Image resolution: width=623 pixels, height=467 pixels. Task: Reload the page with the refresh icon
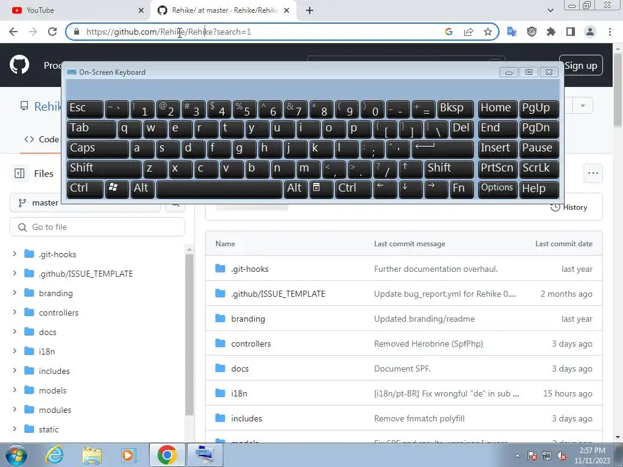click(52, 32)
